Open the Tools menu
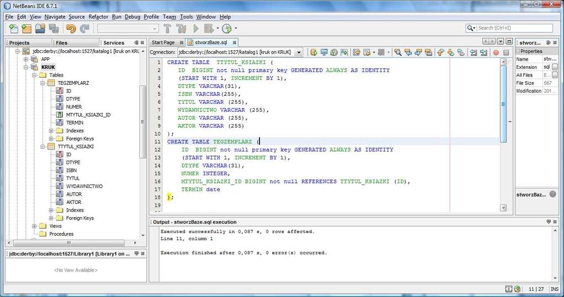Viewport: 564px width, 297px height. tap(186, 17)
